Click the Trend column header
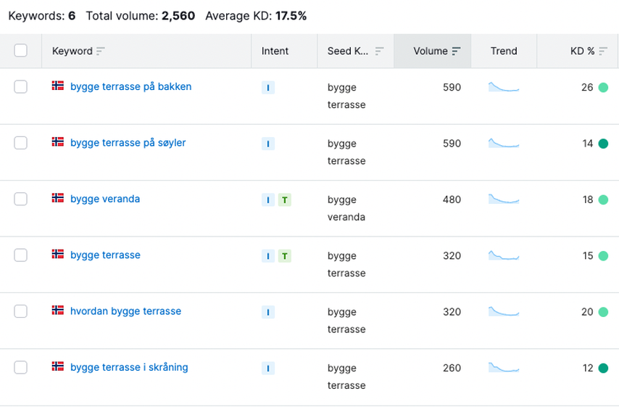 click(x=504, y=51)
